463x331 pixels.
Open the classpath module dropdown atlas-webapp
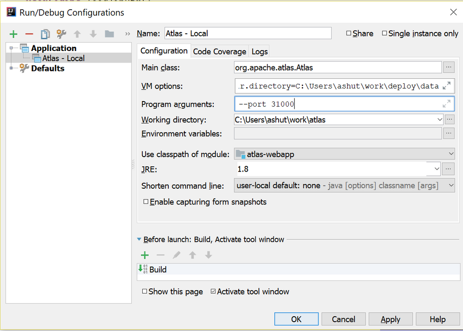pos(344,154)
